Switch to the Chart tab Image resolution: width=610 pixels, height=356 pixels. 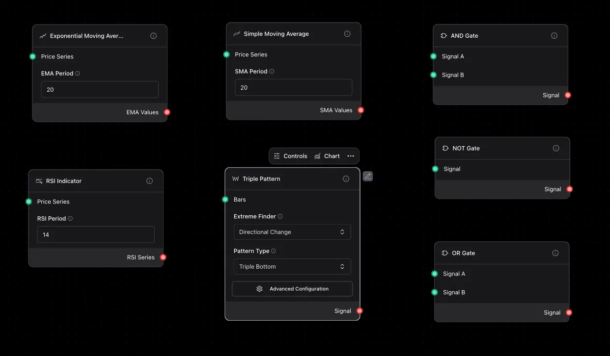[x=327, y=156]
